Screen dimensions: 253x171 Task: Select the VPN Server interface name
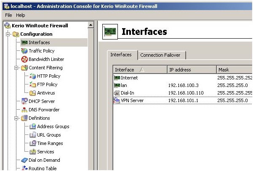point(132,100)
